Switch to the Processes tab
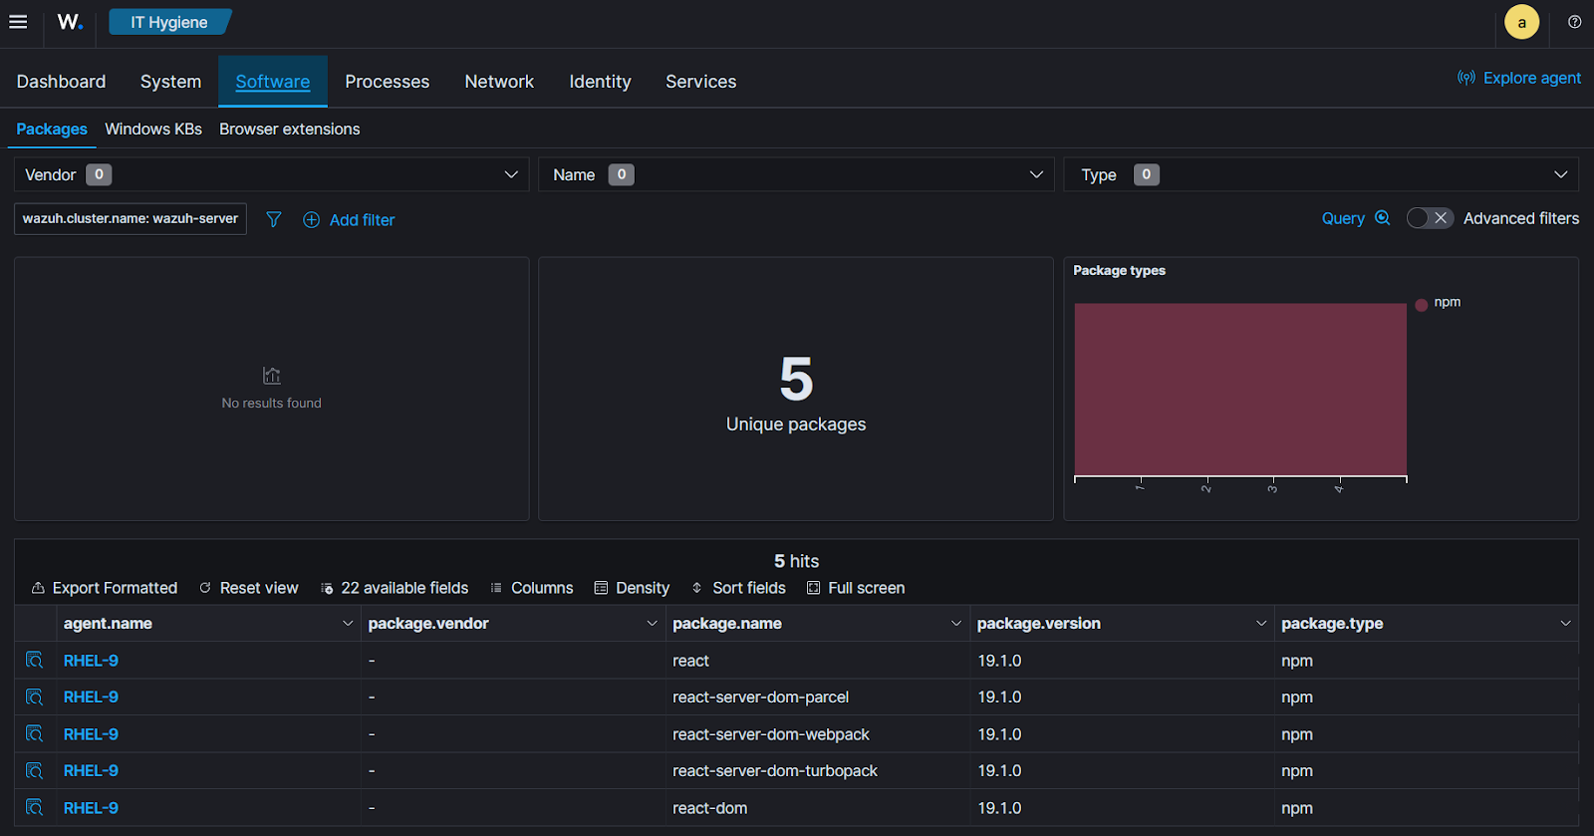This screenshot has width=1594, height=836. (x=387, y=82)
